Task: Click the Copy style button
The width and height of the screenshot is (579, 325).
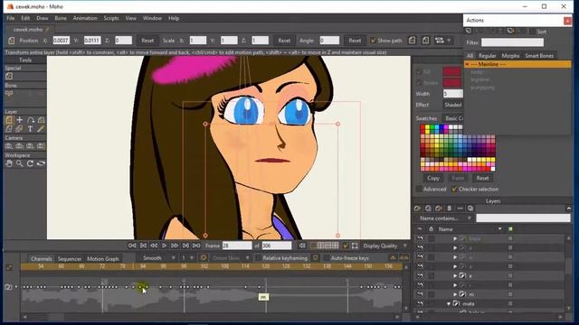Action: click(x=433, y=178)
